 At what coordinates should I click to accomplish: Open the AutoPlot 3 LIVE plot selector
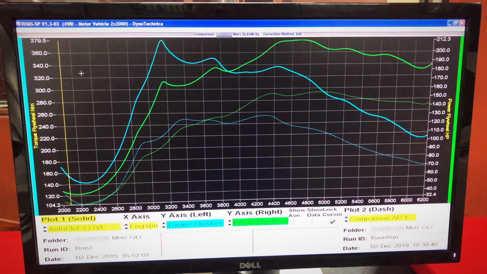click(84, 227)
